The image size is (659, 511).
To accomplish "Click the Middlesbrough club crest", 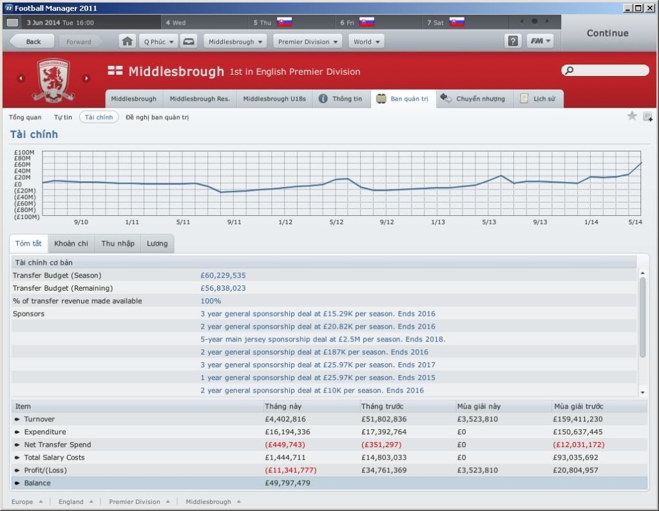I will [x=53, y=81].
